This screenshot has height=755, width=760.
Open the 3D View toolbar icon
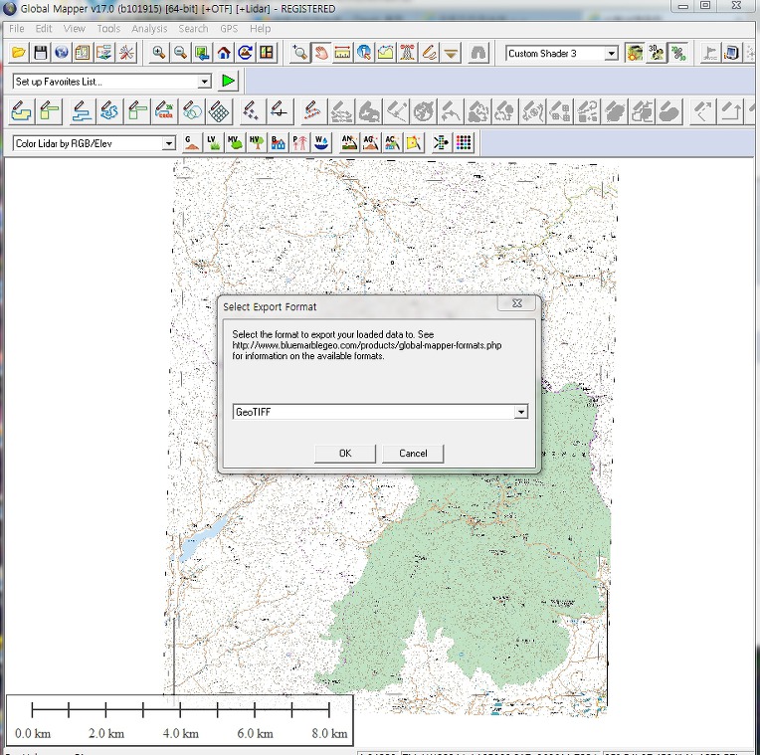click(x=657, y=53)
